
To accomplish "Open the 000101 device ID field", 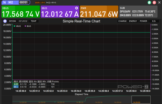I will (24, 2).
